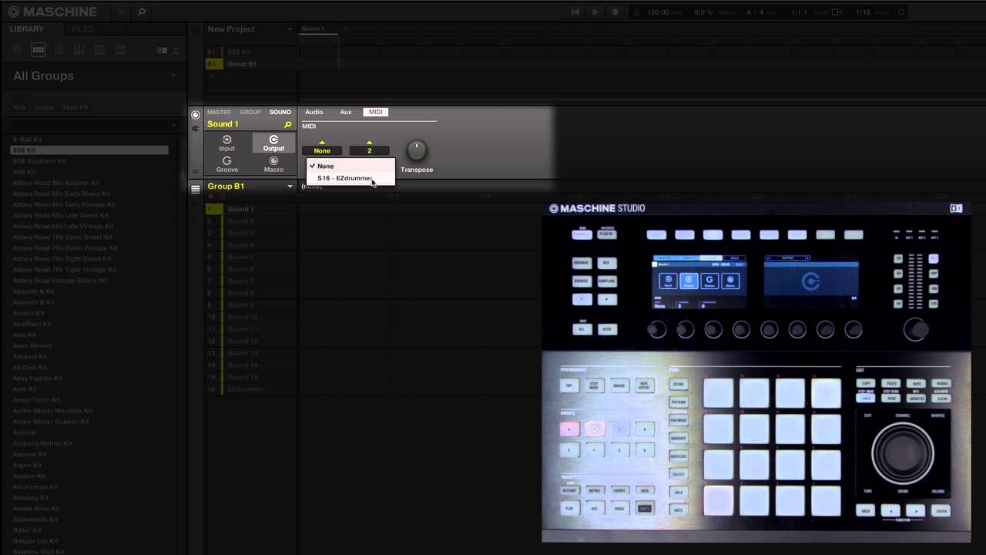Select the MIDI output tab
986x555 pixels.
pyautogui.click(x=376, y=112)
